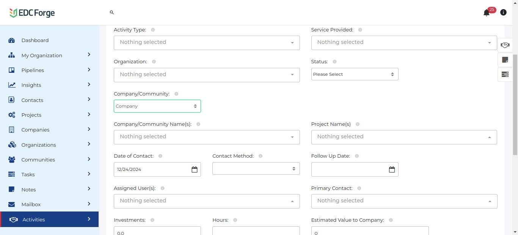Image resolution: width=518 pixels, height=235 pixels.
Task: Select Company/Community type dropdown
Action: (157, 106)
